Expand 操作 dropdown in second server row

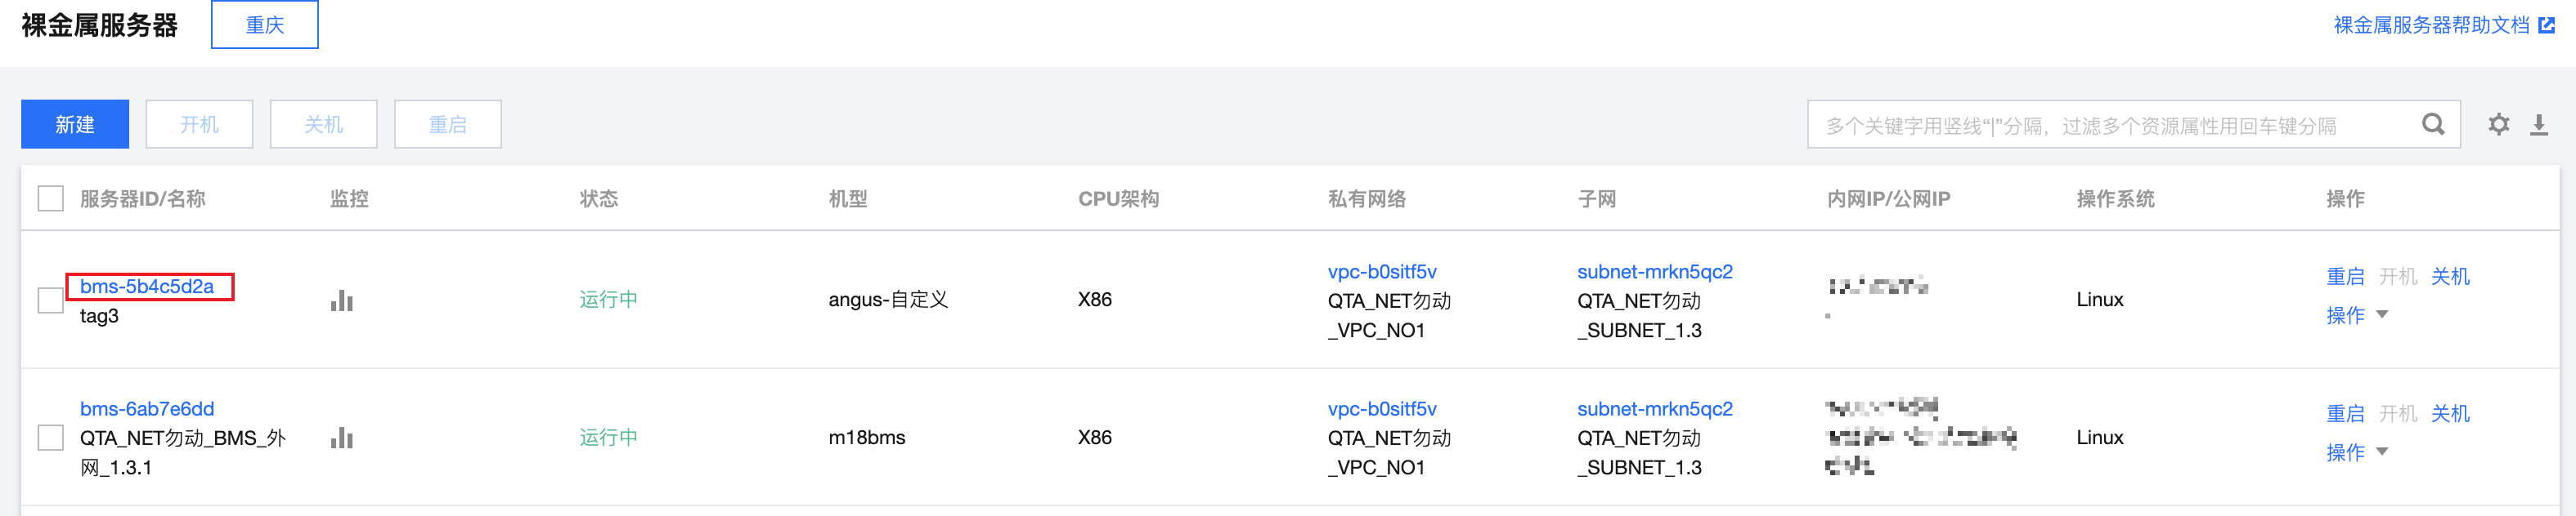[2356, 452]
